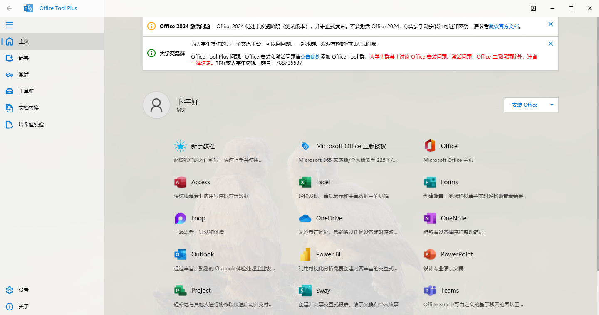Dismiss the Office 2024 activation notice
599x315 pixels.
550,24
